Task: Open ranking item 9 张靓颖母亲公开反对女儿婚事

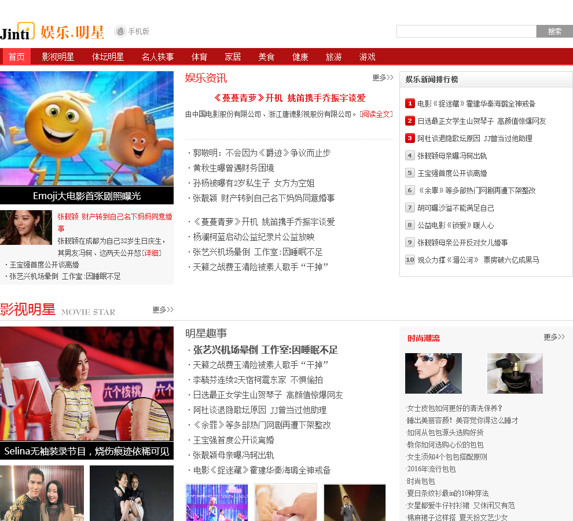Action: [x=462, y=243]
